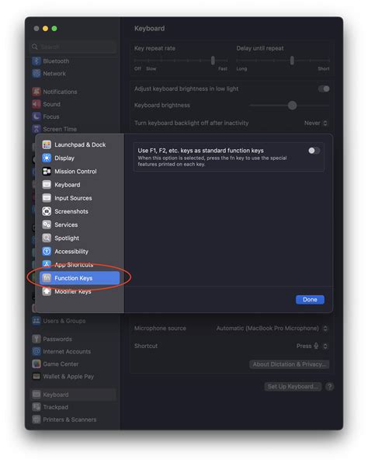This screenshot has height=463, width=368.
Task: Click the Input Sources icon
Action: (47, 198)
